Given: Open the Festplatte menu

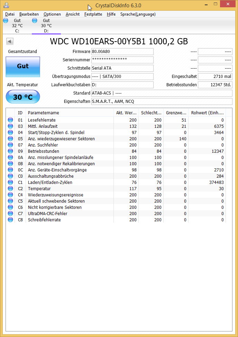Looking at the screenshot, I should 93,14.
